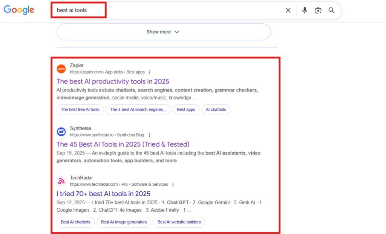This screenshot has width=386, height=234.
Task: Start voice search with microphone icon
Action: tap(305, 11)
